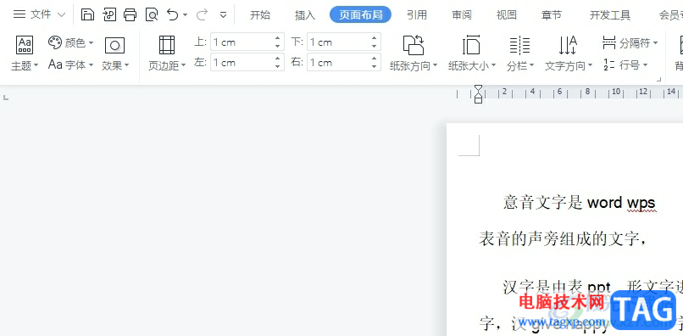This screenshot has height=336, width=683.
Task: Click the line '表音的声旁组成的文字'
Action: tap(559, 238)
